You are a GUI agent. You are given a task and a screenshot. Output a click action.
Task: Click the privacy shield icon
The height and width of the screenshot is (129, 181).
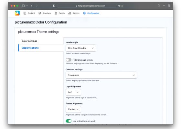pos(54,6)
